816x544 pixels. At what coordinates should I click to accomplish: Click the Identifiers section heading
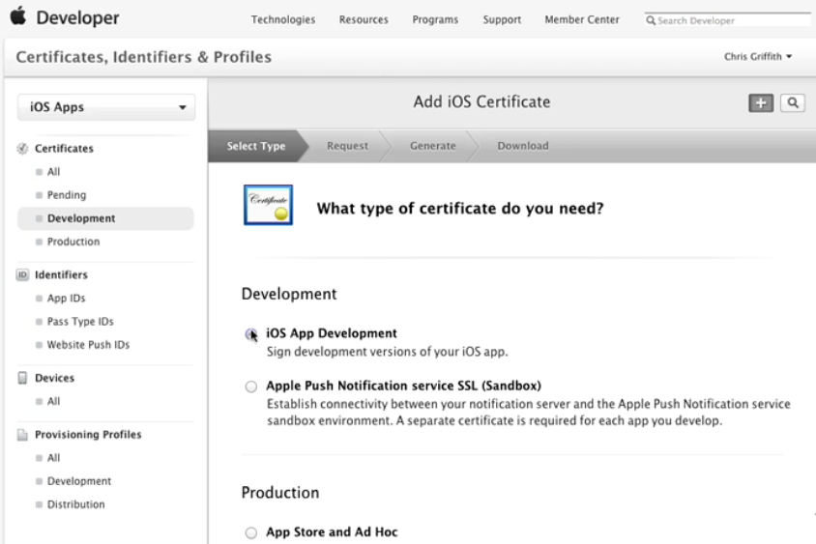(x=61, y=274)
